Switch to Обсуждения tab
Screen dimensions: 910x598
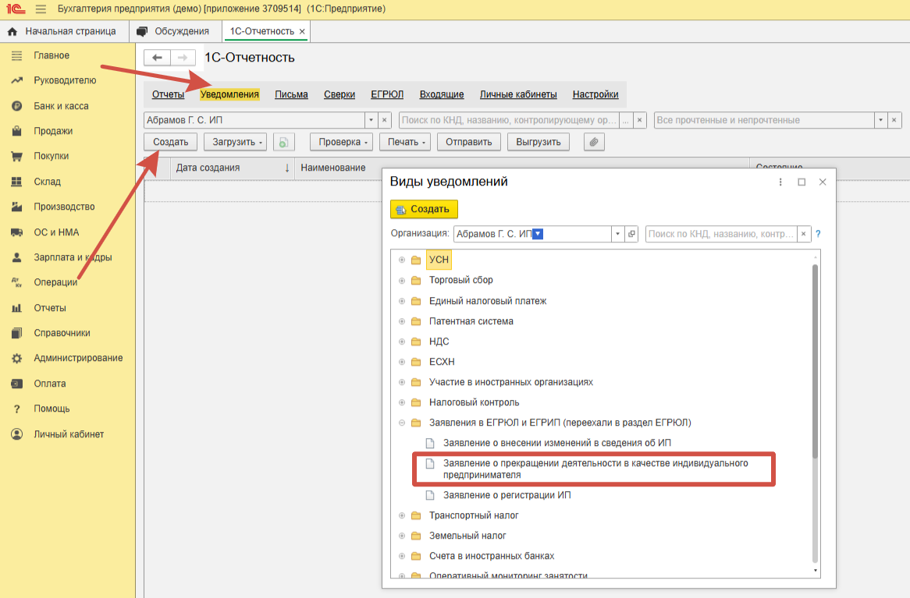pos(174,31)
